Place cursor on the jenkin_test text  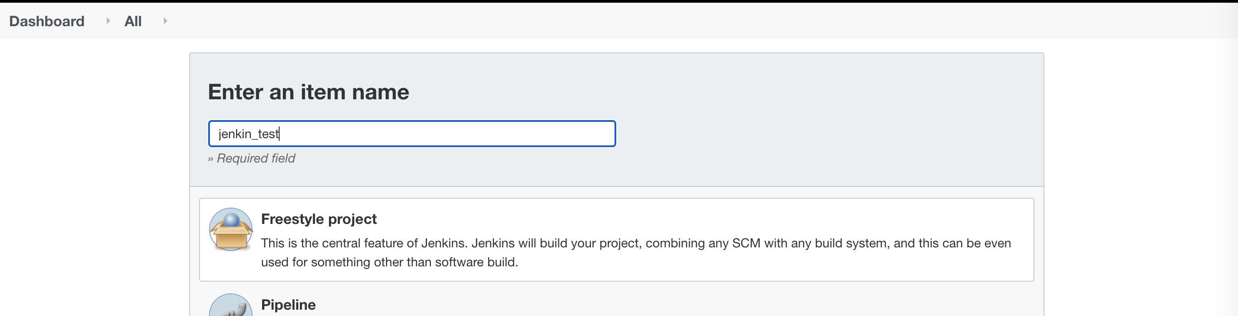248,134
